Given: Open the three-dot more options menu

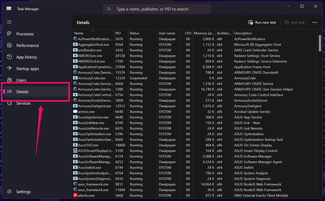Looking at the screenshot, I should point(315,23).
